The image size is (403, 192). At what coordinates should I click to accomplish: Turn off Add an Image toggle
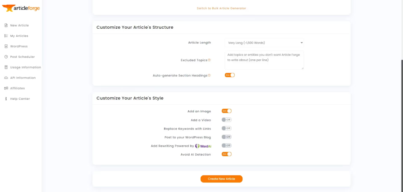(227, 111)
